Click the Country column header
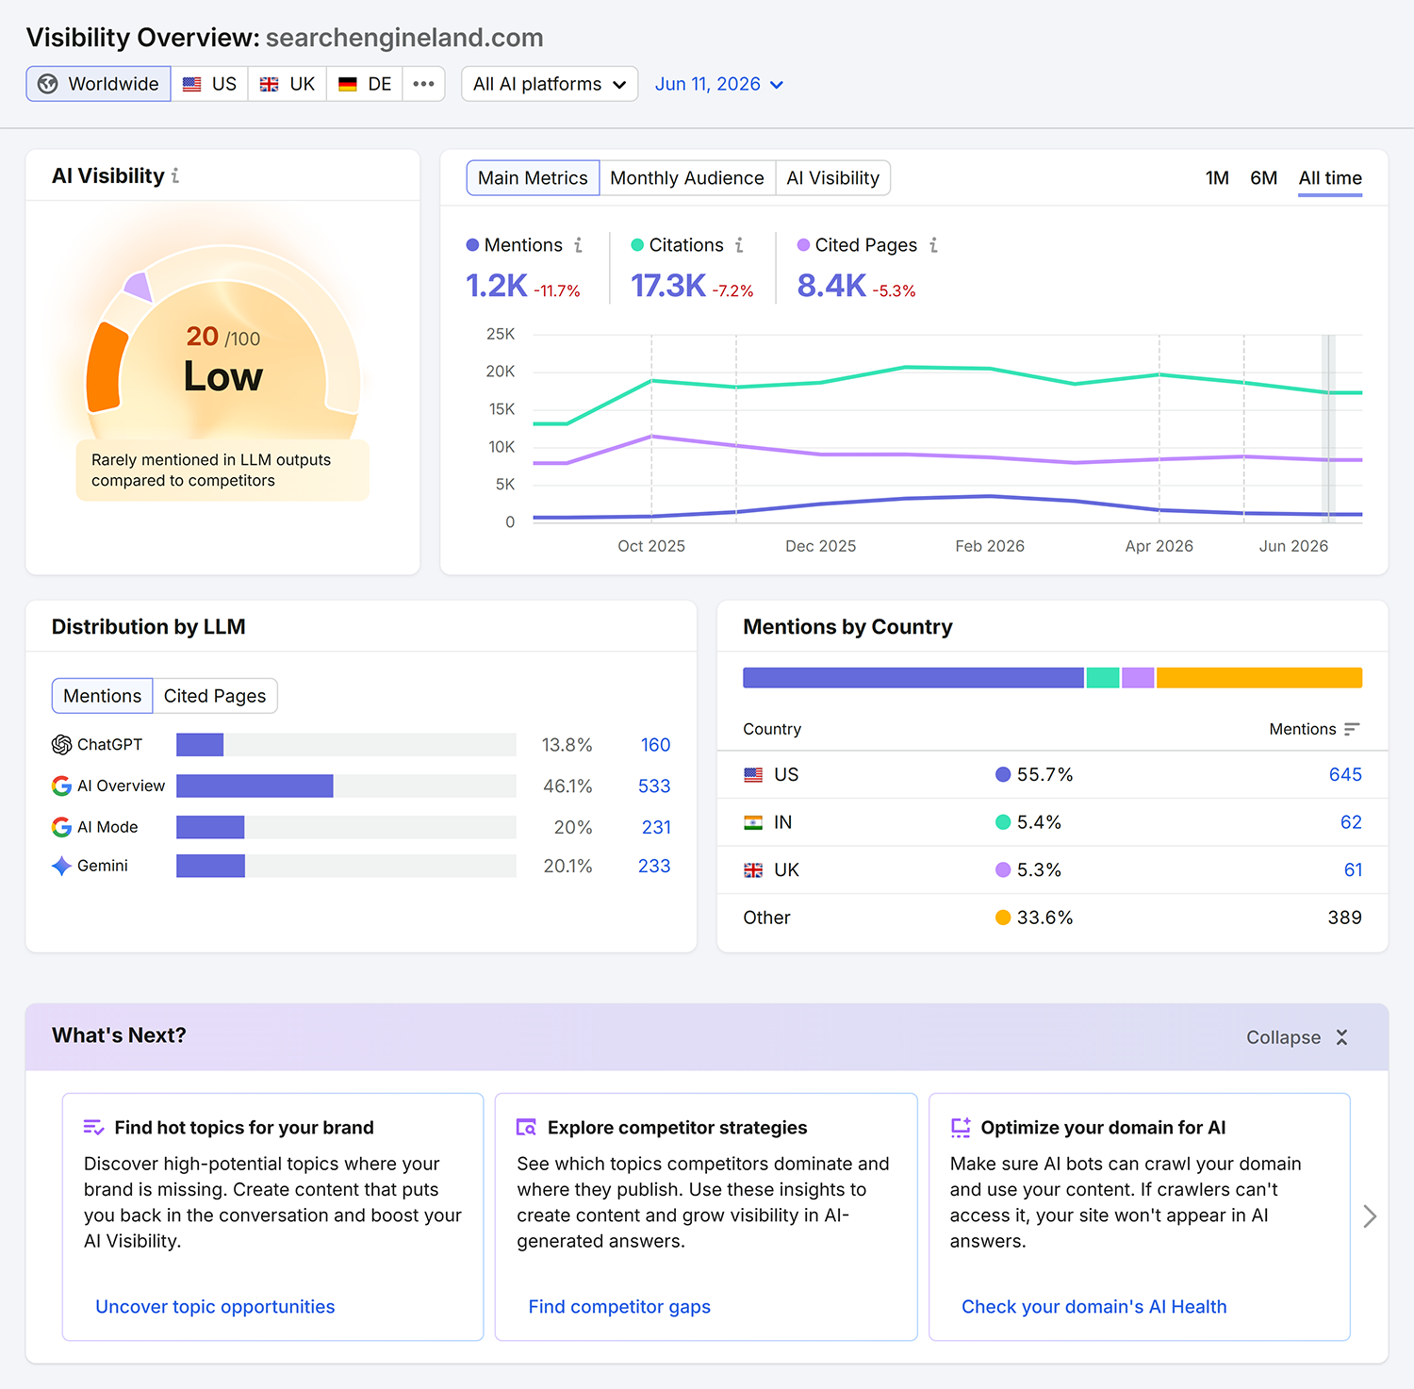 click(772, 729)
